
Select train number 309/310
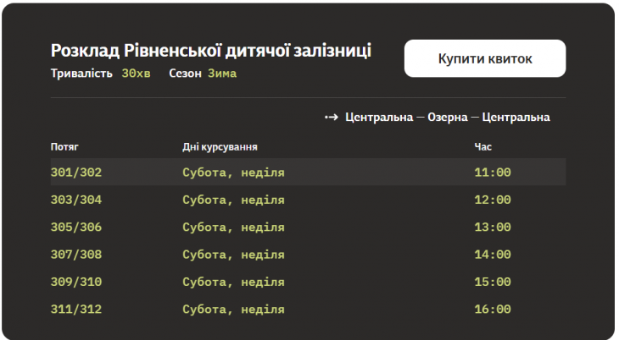(76, 282)
